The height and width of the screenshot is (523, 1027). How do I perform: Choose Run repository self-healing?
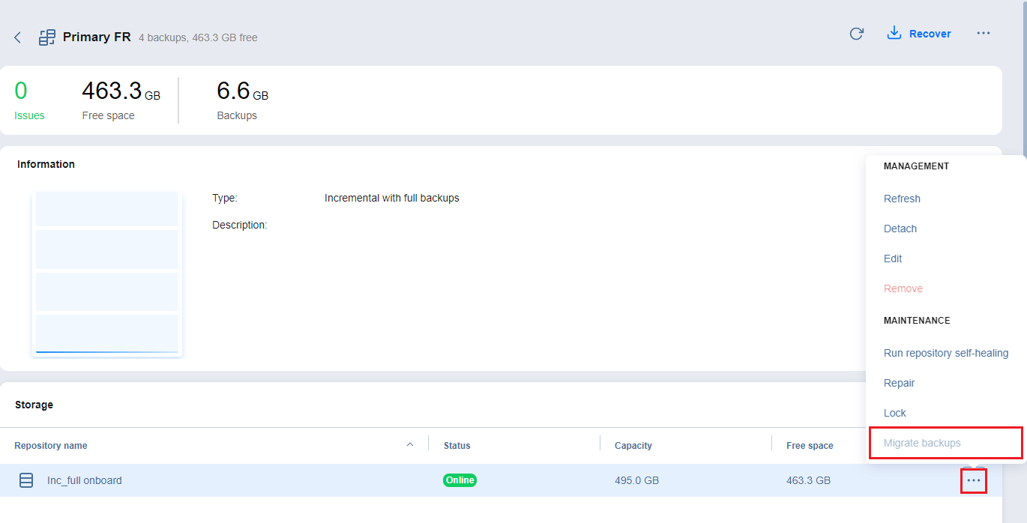click(x=945, y=353)
